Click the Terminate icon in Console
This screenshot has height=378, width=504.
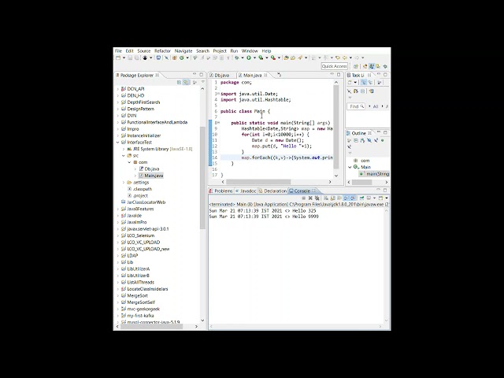(x=304, y=198)
